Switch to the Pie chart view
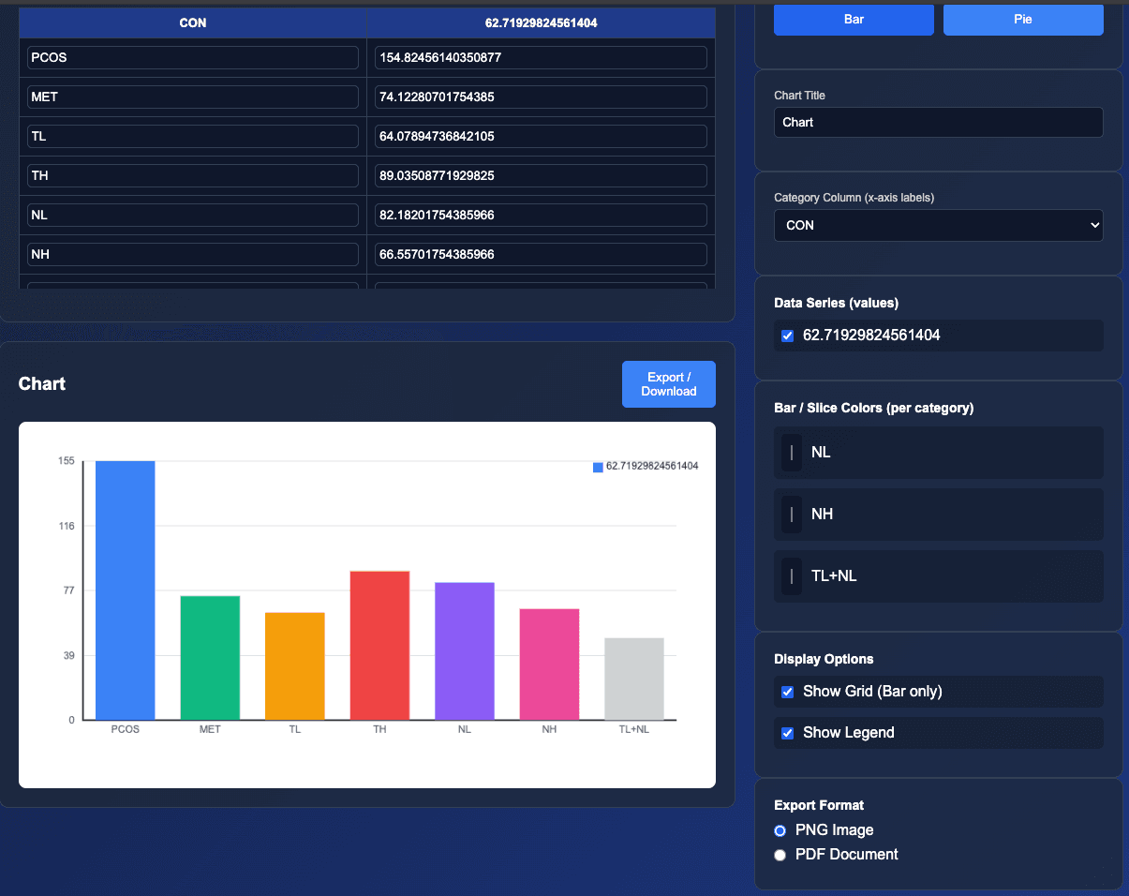1129x896 pixels. pos(1023,19)
